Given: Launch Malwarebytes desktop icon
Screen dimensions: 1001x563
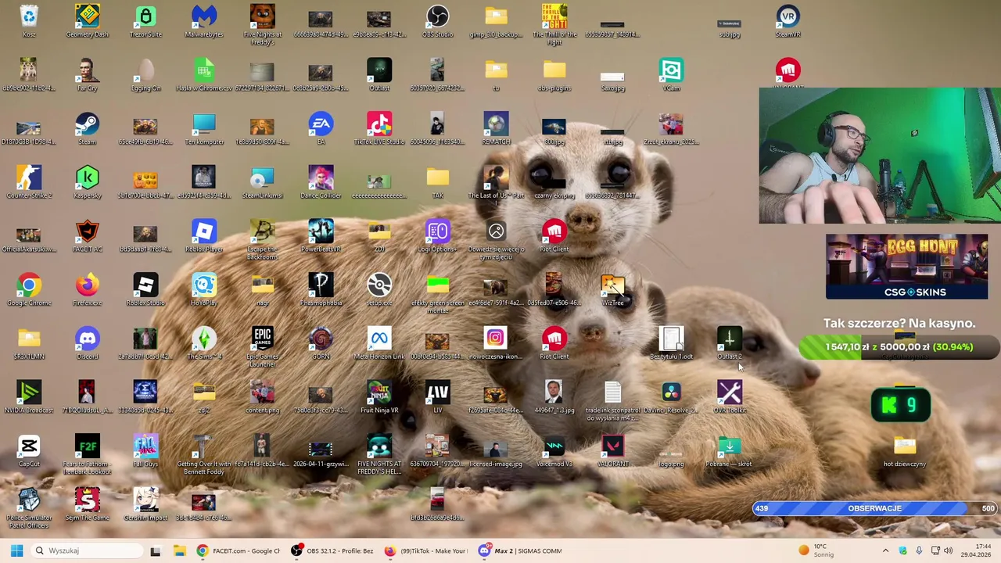Looking at the screenshot, I should pos(203,17).
